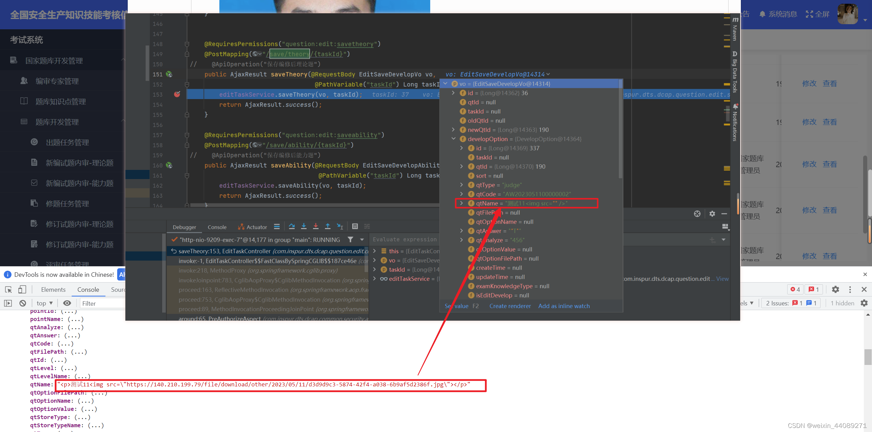
Task: Close the DevTools Chinese notification bar
Action: (865, 274)
